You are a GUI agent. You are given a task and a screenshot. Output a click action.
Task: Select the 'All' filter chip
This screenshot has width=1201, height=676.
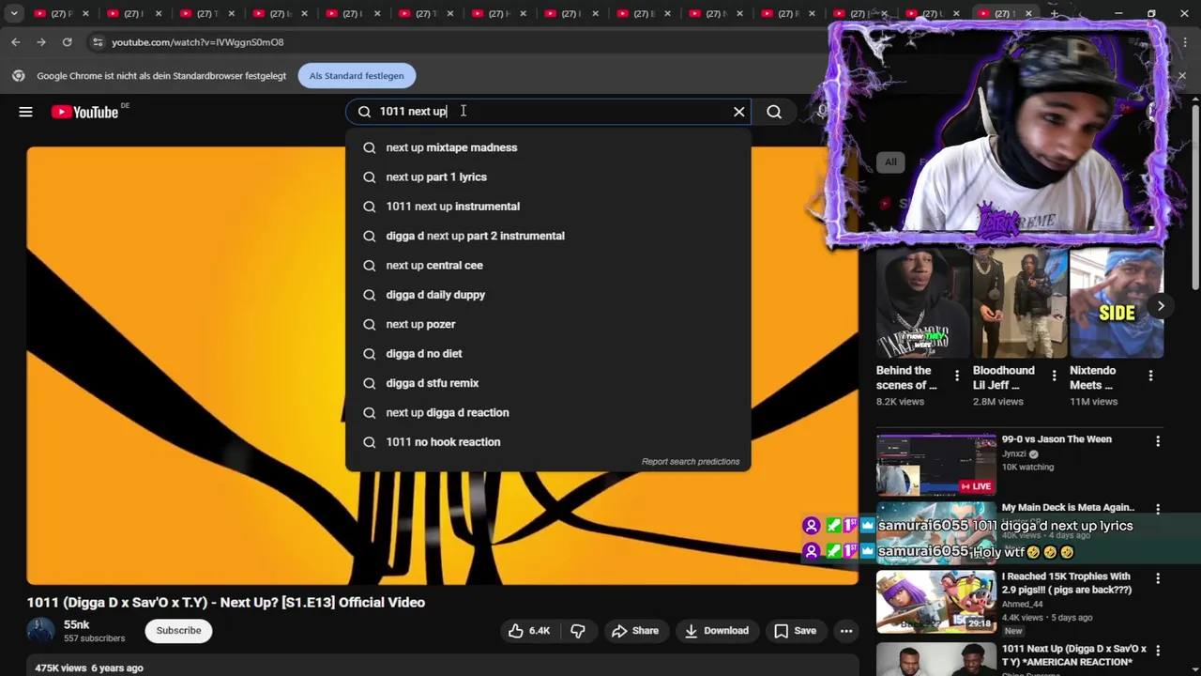890,161
